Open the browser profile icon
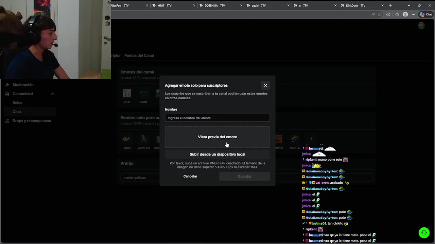 tap(405, 15)
